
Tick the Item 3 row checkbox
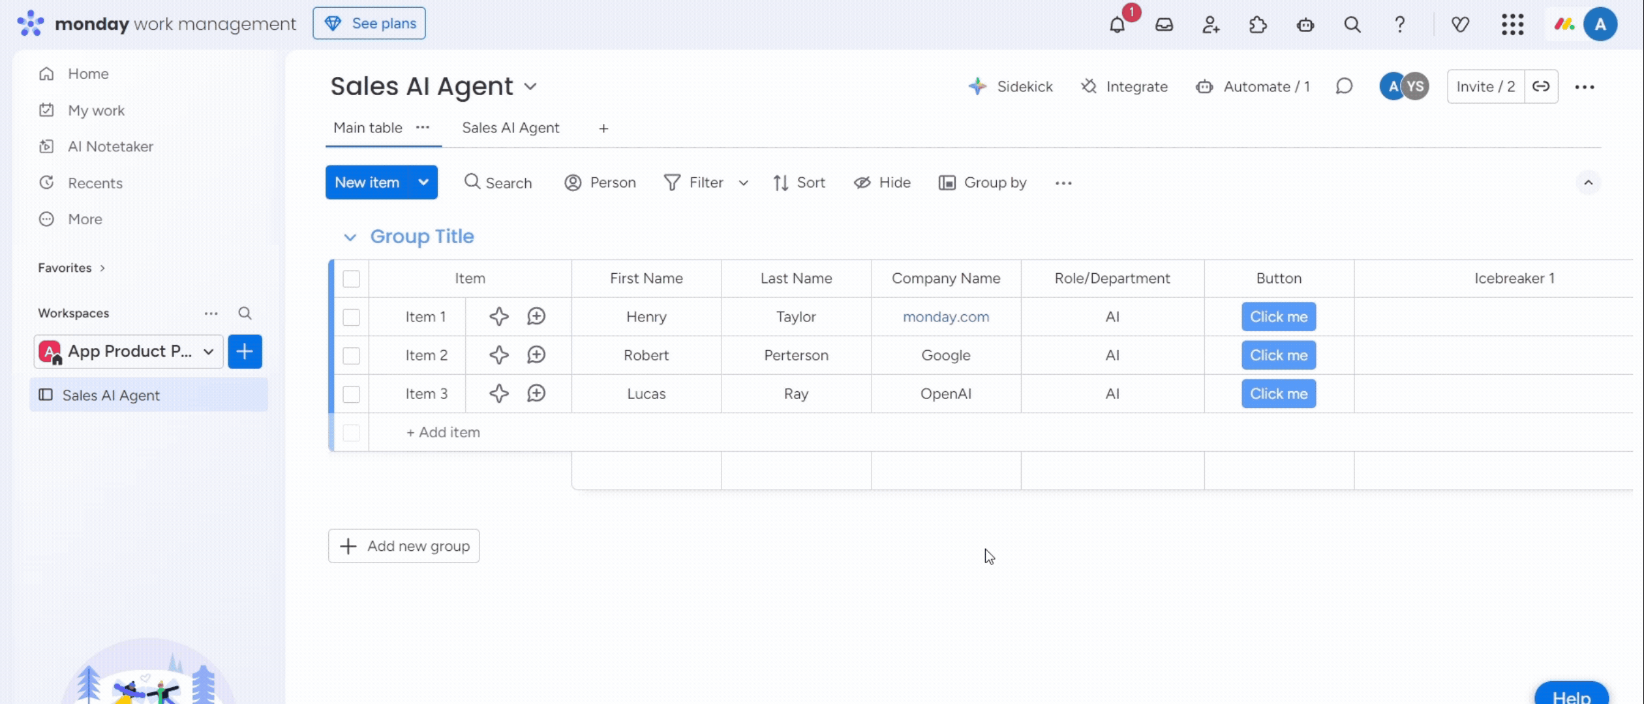point(351,394)
